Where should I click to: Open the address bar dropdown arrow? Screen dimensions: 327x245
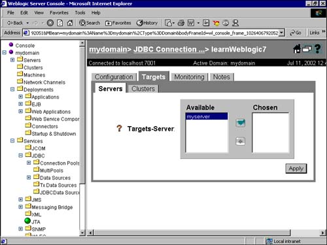coord(282,33)
